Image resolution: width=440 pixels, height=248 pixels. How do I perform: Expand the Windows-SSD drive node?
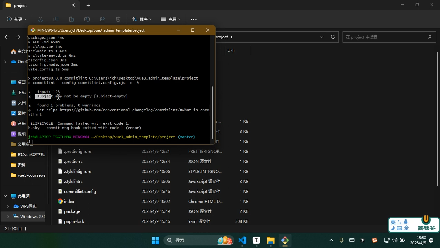(x=8, y=217)
